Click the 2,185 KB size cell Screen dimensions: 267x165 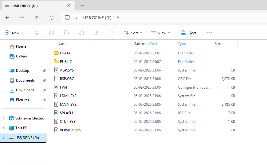coord(228,105)
